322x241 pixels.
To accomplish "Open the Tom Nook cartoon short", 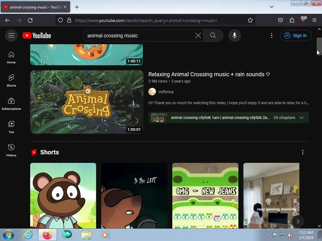I will point(63,195).
